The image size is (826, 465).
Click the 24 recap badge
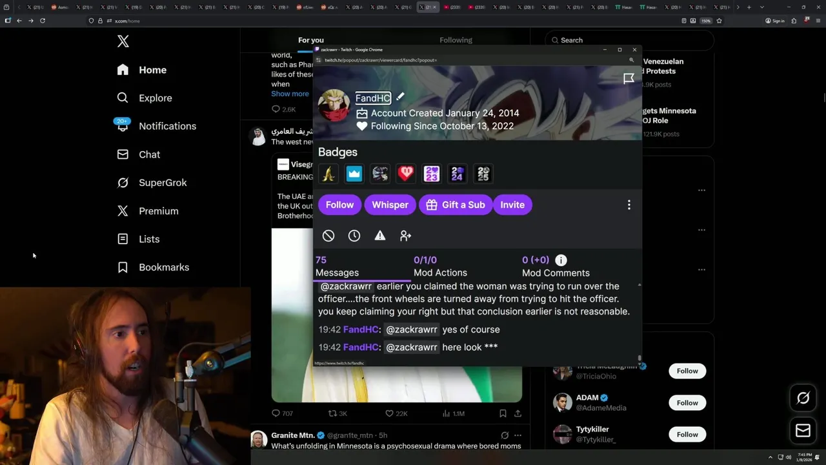point(458,173)
